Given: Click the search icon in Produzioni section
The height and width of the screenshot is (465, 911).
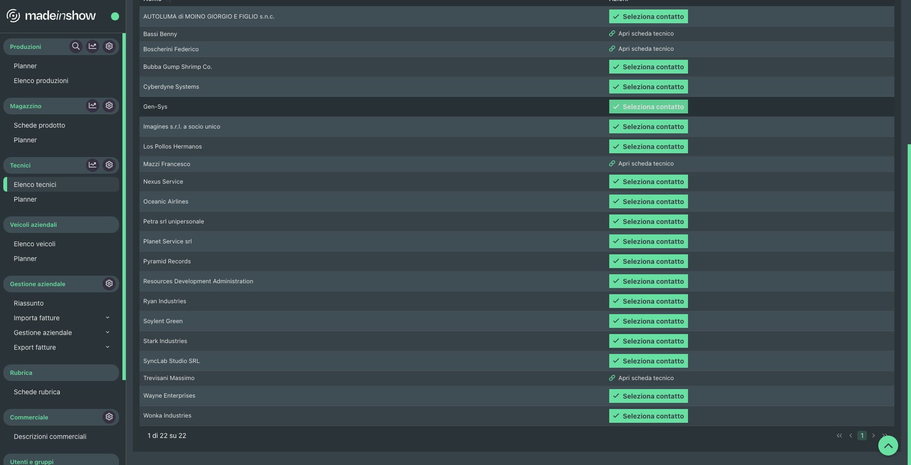Looking at the screenshot, I should pyautogui.click(x=76, y=46).
